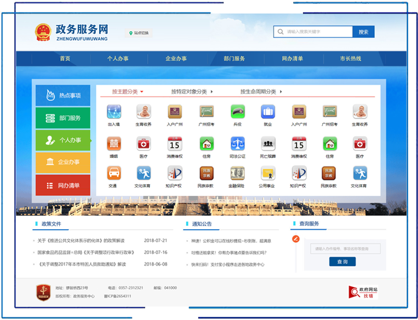Viewport: 418px width, 320px height.
Task: Expand the 按主题分类 category dropdown
Action: 127,92
